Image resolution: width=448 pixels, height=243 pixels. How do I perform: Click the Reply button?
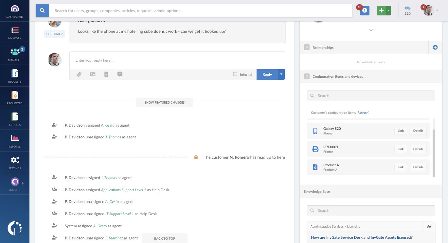267,74
